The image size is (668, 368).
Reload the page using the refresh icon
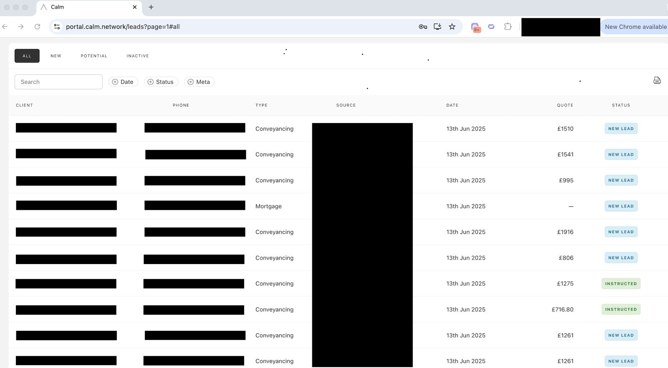37,27
